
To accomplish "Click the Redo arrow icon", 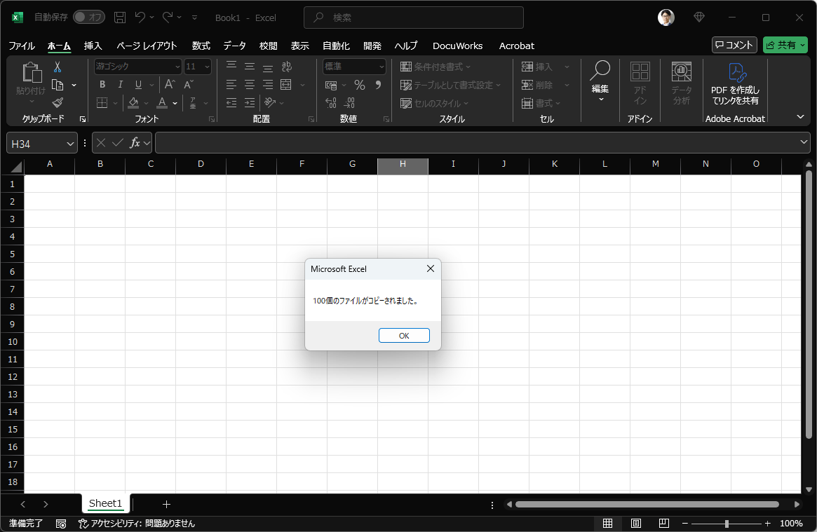I will tap(167, 18).
